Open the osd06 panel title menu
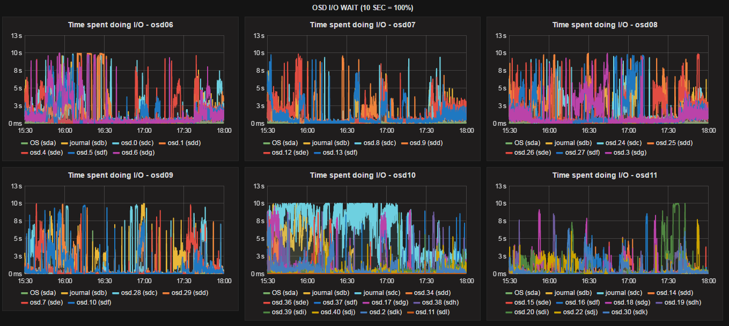The height and width of the screenshot is (326, 729). click(120, 25)
